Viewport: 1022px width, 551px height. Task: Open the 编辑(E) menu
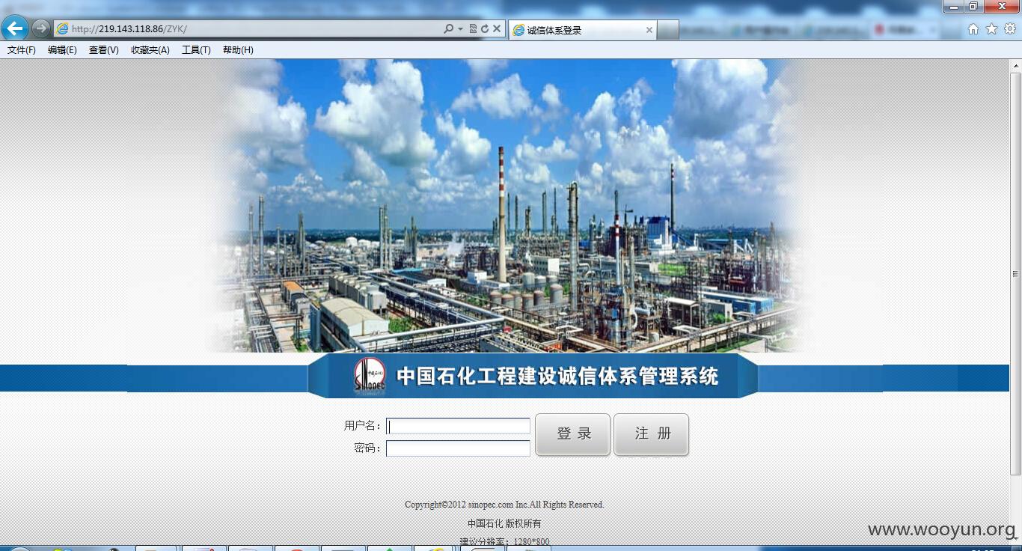pyautogui.click(x=62, y=50)
